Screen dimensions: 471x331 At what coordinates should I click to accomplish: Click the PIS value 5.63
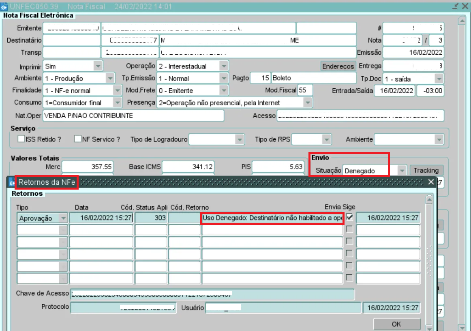point(278,167)
